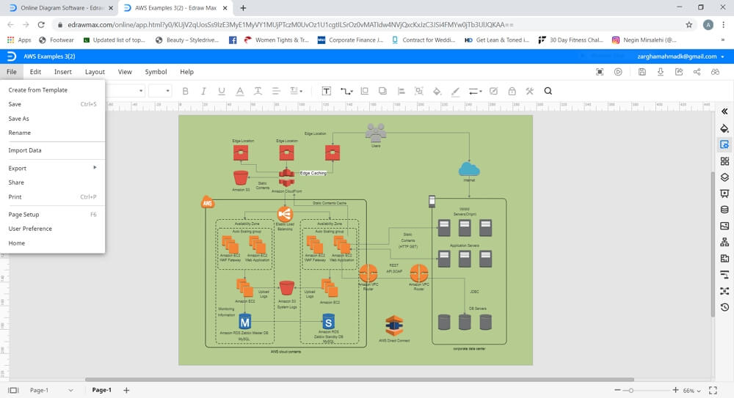The height and width of the screenshot is (398, 734).
Task: Open the grid theme icon in right sidebar
Action: click(724, 161)
